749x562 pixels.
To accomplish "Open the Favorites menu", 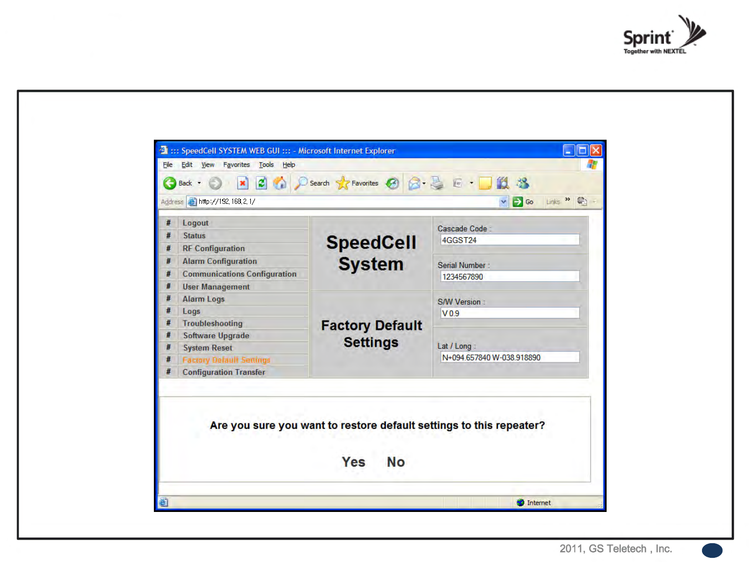I will (x=236, y=165).
